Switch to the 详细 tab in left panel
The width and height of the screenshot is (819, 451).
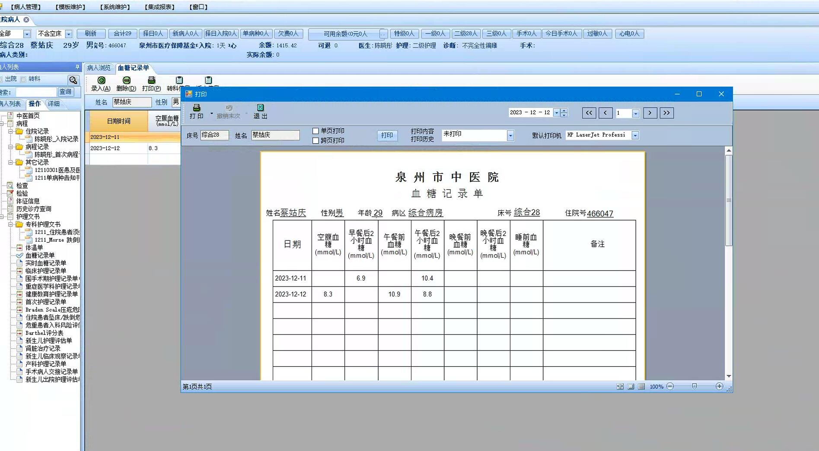click(54, 104)
